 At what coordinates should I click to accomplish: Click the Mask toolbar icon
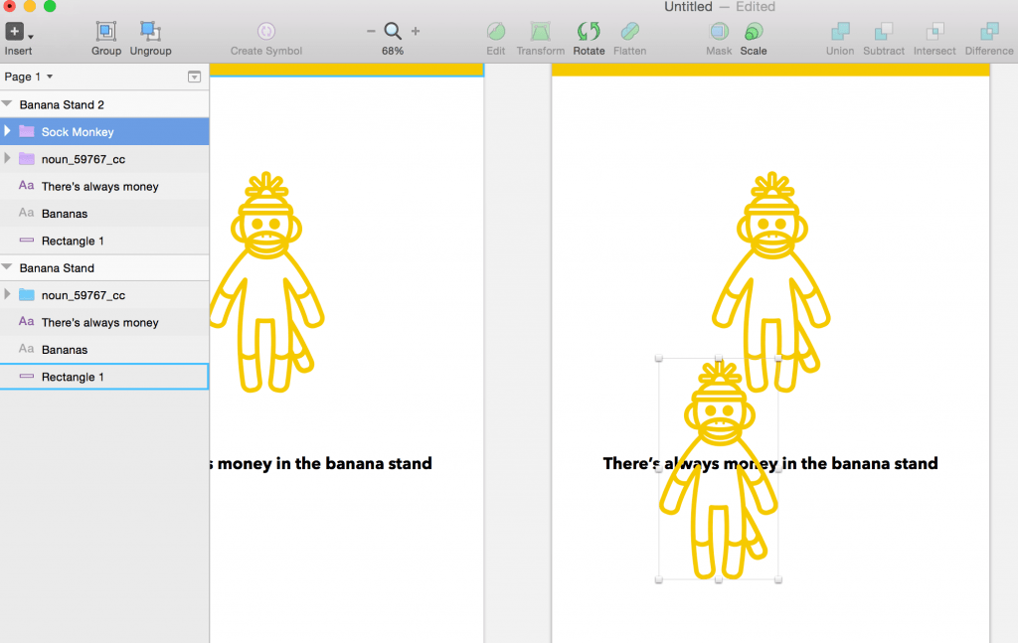(719, 32)
